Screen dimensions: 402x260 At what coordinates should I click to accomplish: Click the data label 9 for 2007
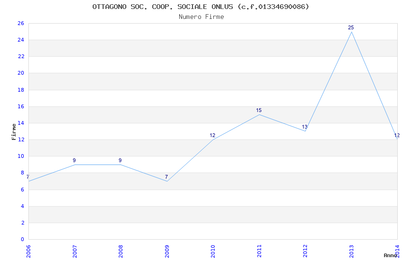[x=74, y=161]
